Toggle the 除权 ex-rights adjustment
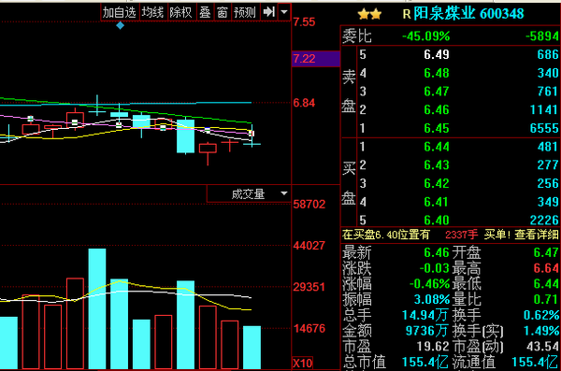This screenshot has height=371, width=561. click(x=180, y=12)
